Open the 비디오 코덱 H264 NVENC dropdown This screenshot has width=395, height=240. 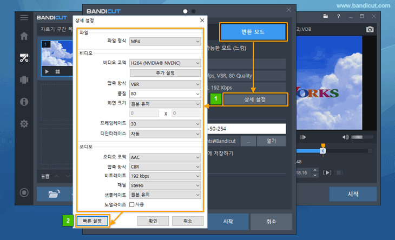(x=165, y=63)
